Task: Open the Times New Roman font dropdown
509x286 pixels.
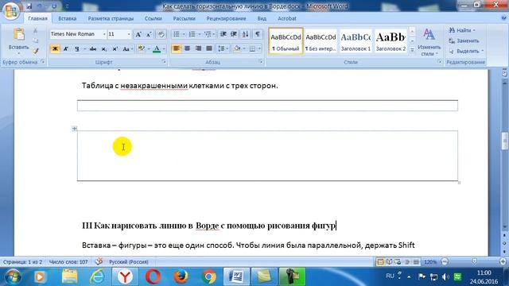Action: click(x=104, y=34)
